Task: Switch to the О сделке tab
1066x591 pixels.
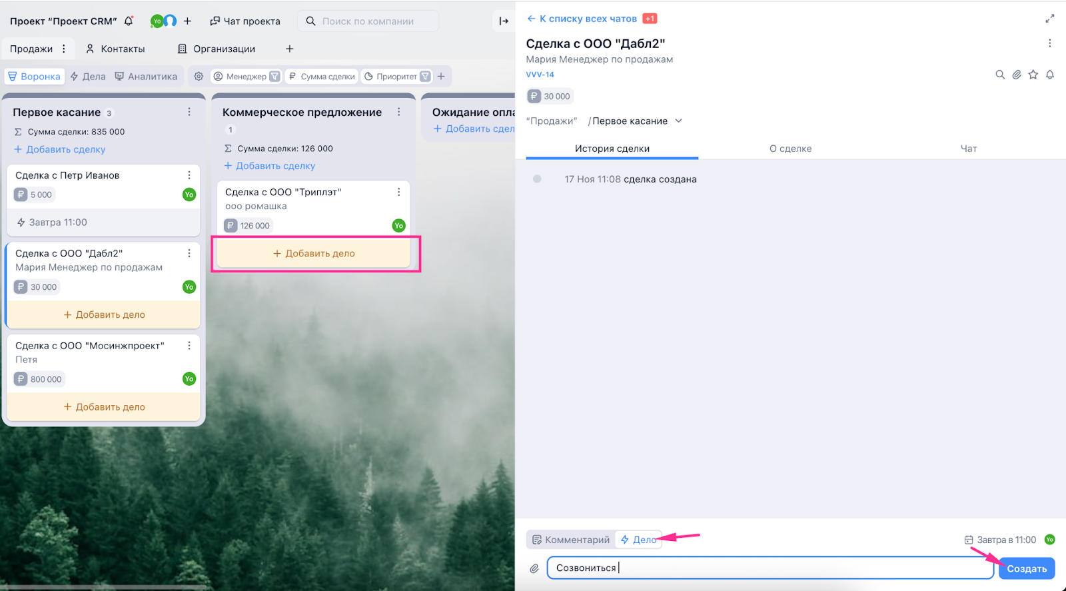Action: point(790,149)
